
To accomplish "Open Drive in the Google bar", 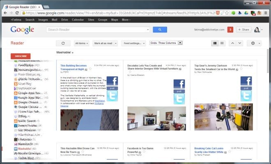I will tap(64, 20).
